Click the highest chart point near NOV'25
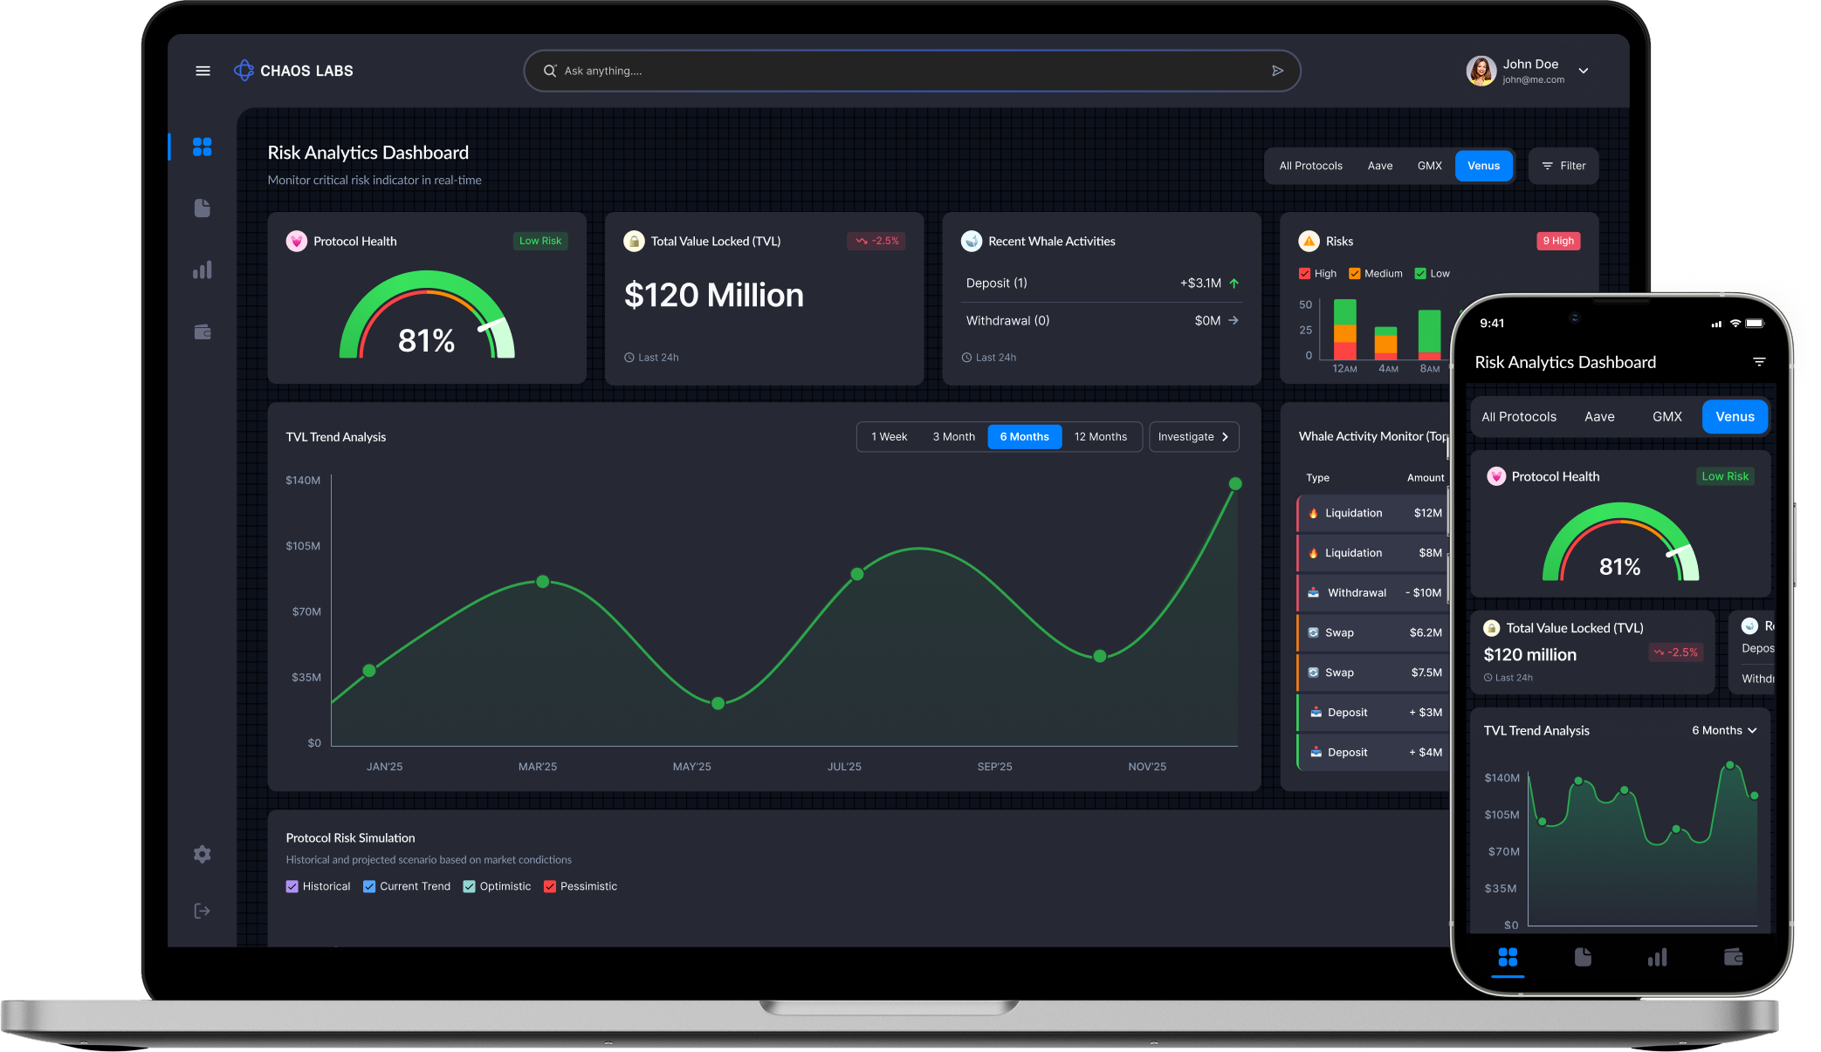This screenshot has width=1821, height=1052. coord(1235,484)
